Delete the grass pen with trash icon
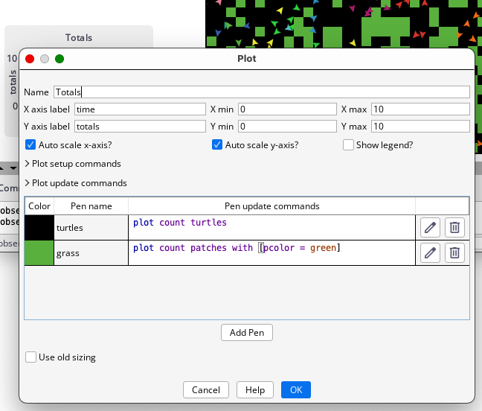Viewport: 482px width, 411px height. 454,253
